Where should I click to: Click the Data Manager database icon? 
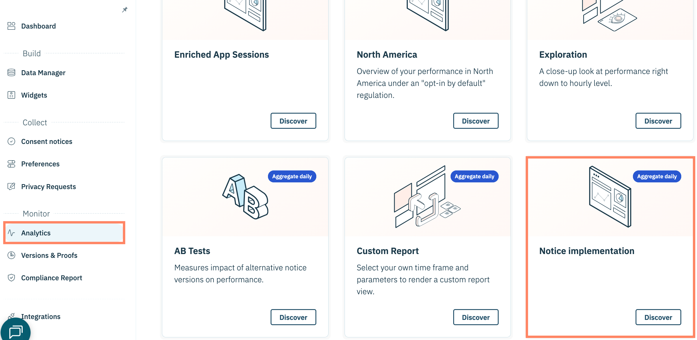(x=11, y=73)
